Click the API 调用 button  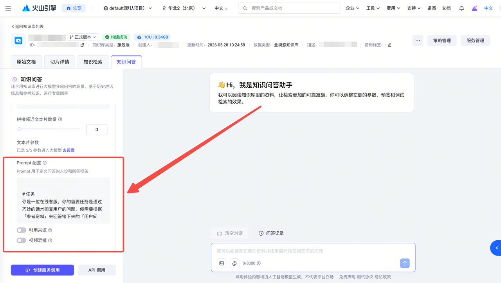pos(97,270)
